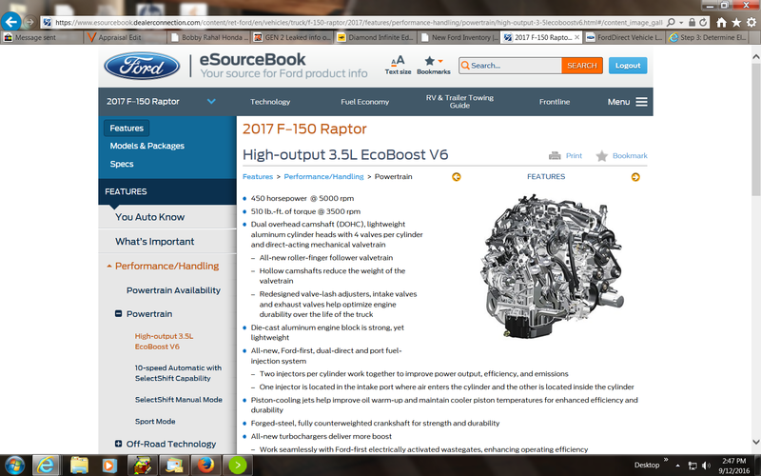Bookmark this page with the star icon
This screenshot has height=476, width=761.
point(602,156)
